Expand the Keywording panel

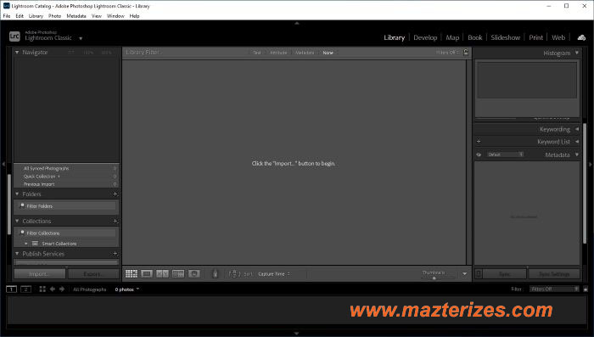coord(576,129)
